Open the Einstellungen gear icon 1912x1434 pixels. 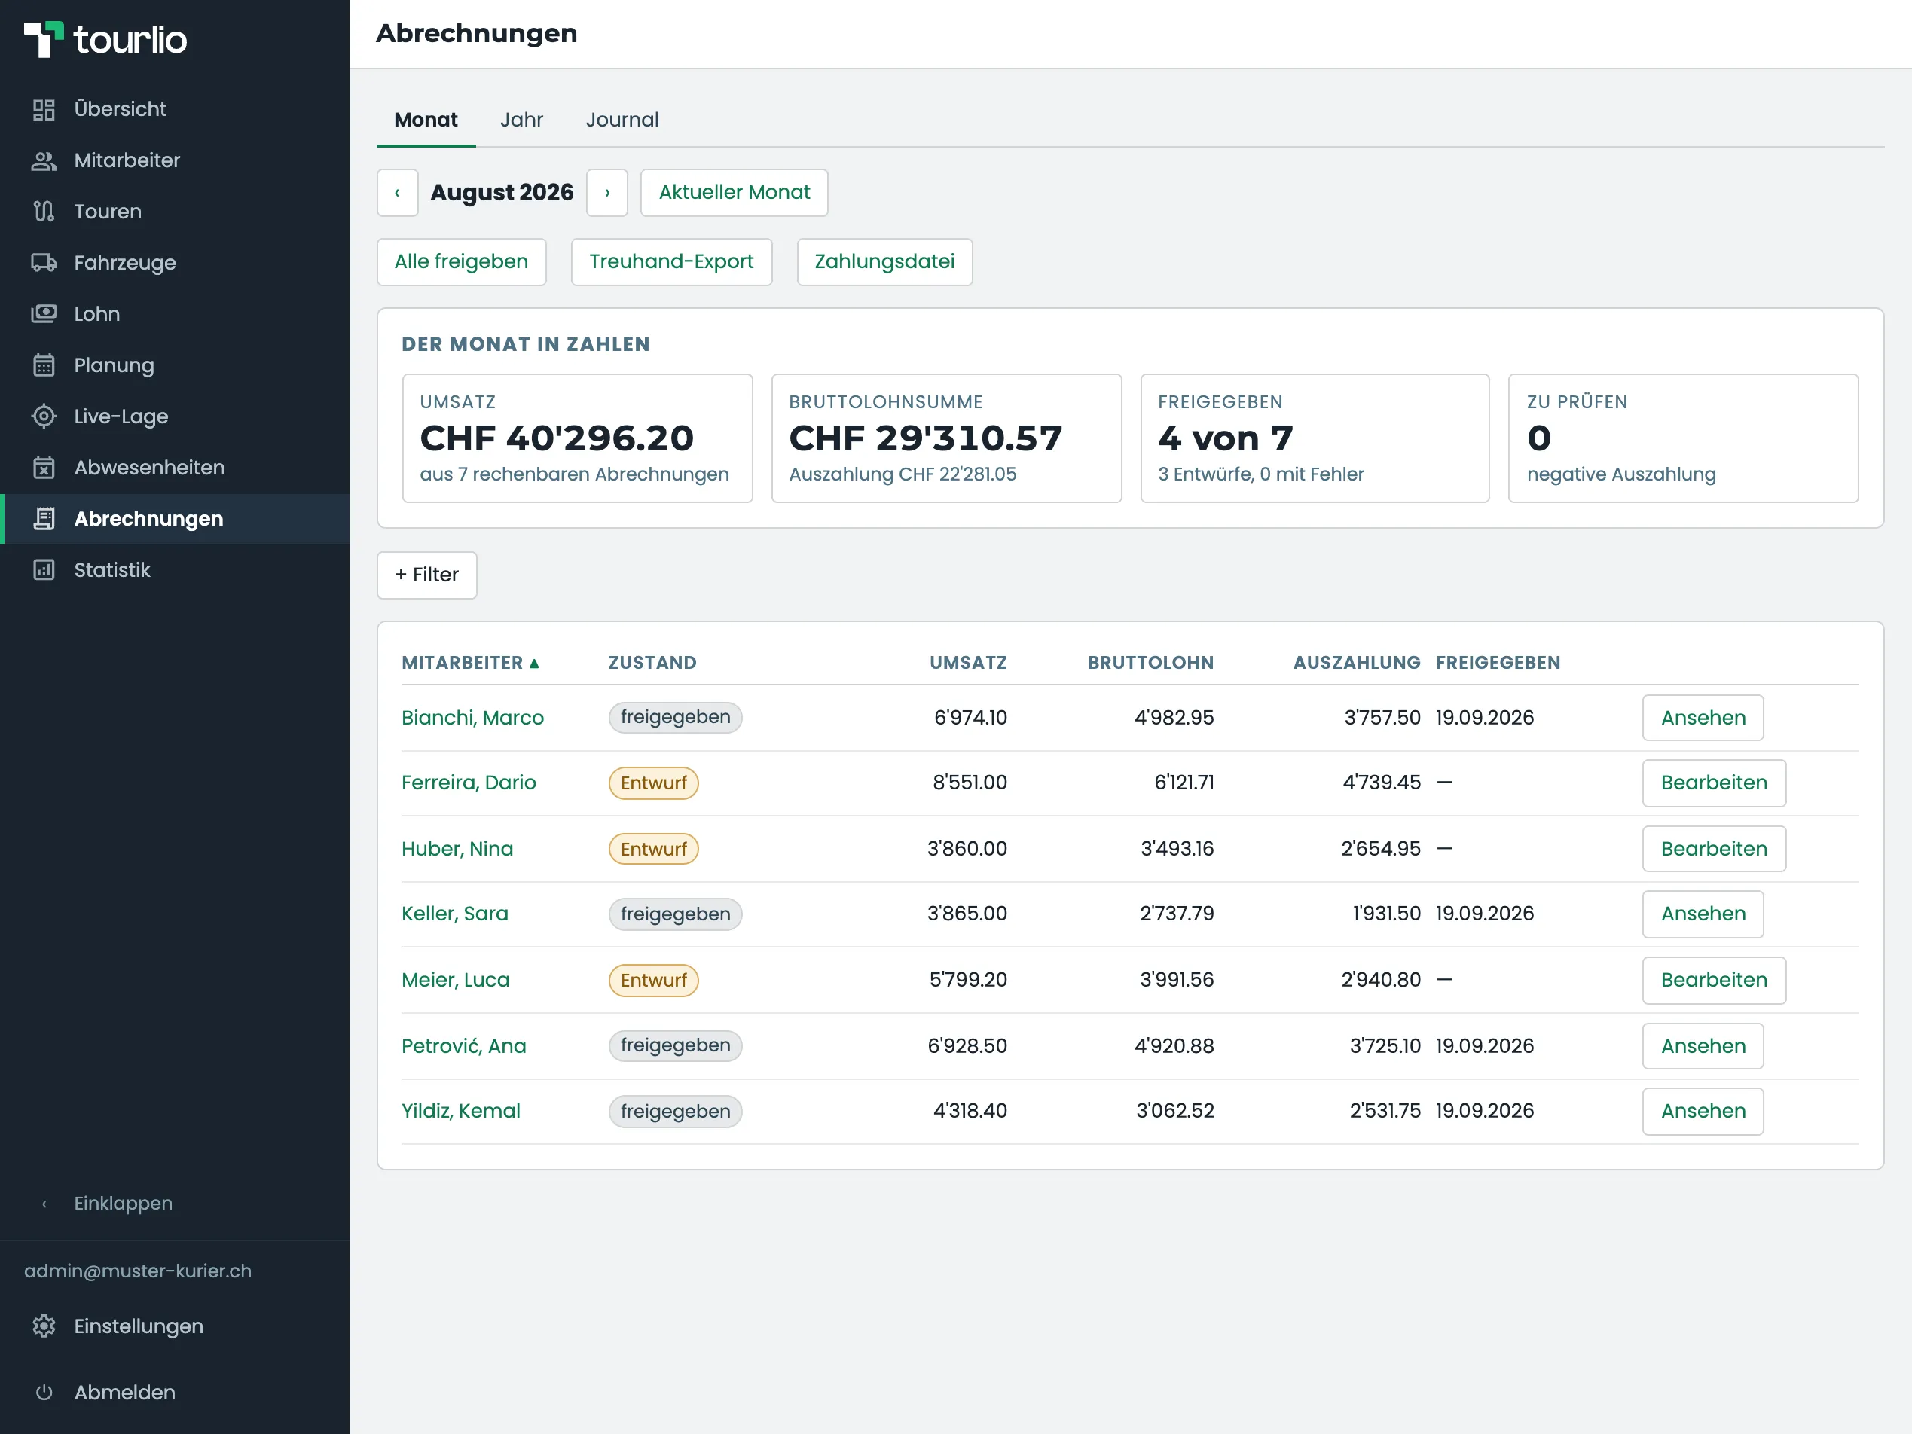[x=43, y=1326]
